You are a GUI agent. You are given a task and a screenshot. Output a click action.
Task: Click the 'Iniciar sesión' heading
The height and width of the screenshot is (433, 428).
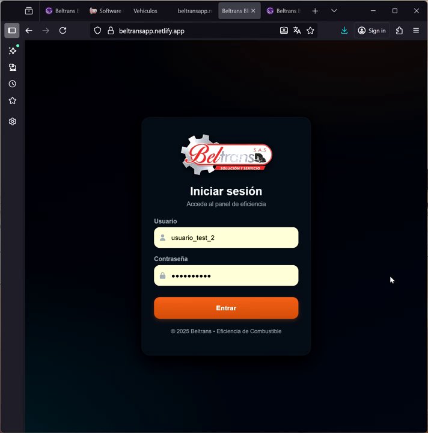pyautogui.click(x=226, y=191)
